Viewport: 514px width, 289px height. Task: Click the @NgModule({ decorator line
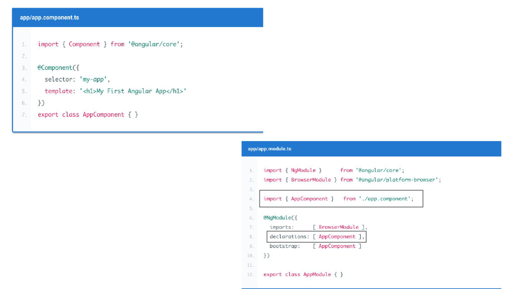coord(280,218)
